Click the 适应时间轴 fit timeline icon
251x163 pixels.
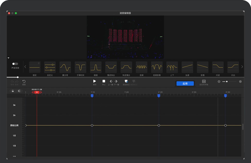[x=204, y=81]
